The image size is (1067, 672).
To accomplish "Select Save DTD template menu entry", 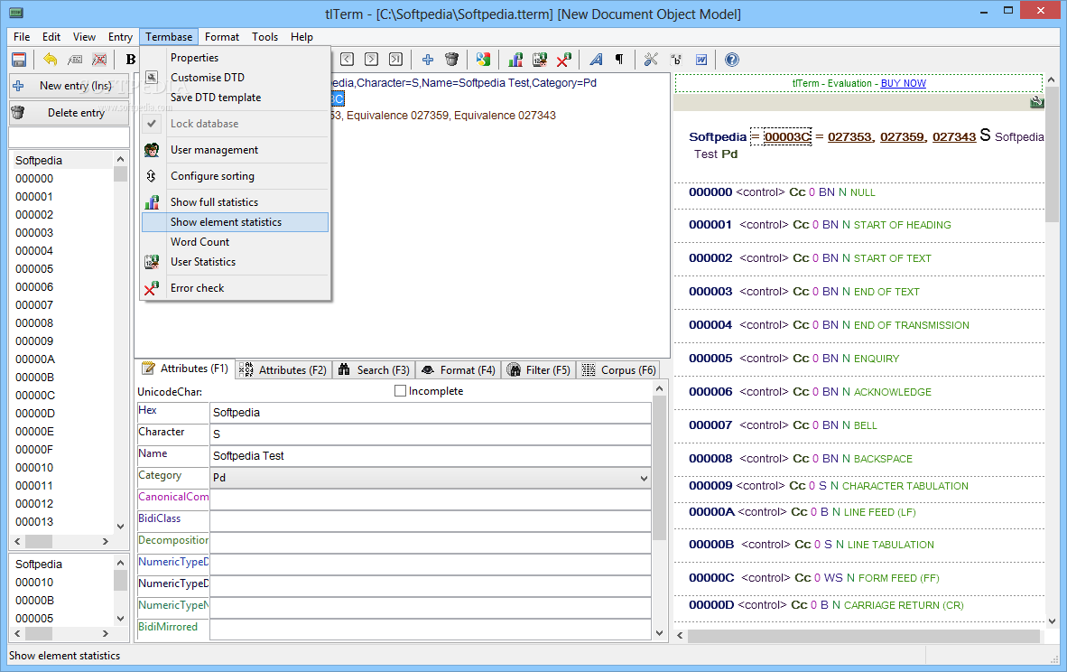I will pyautogui.click(x=235, y=98).
